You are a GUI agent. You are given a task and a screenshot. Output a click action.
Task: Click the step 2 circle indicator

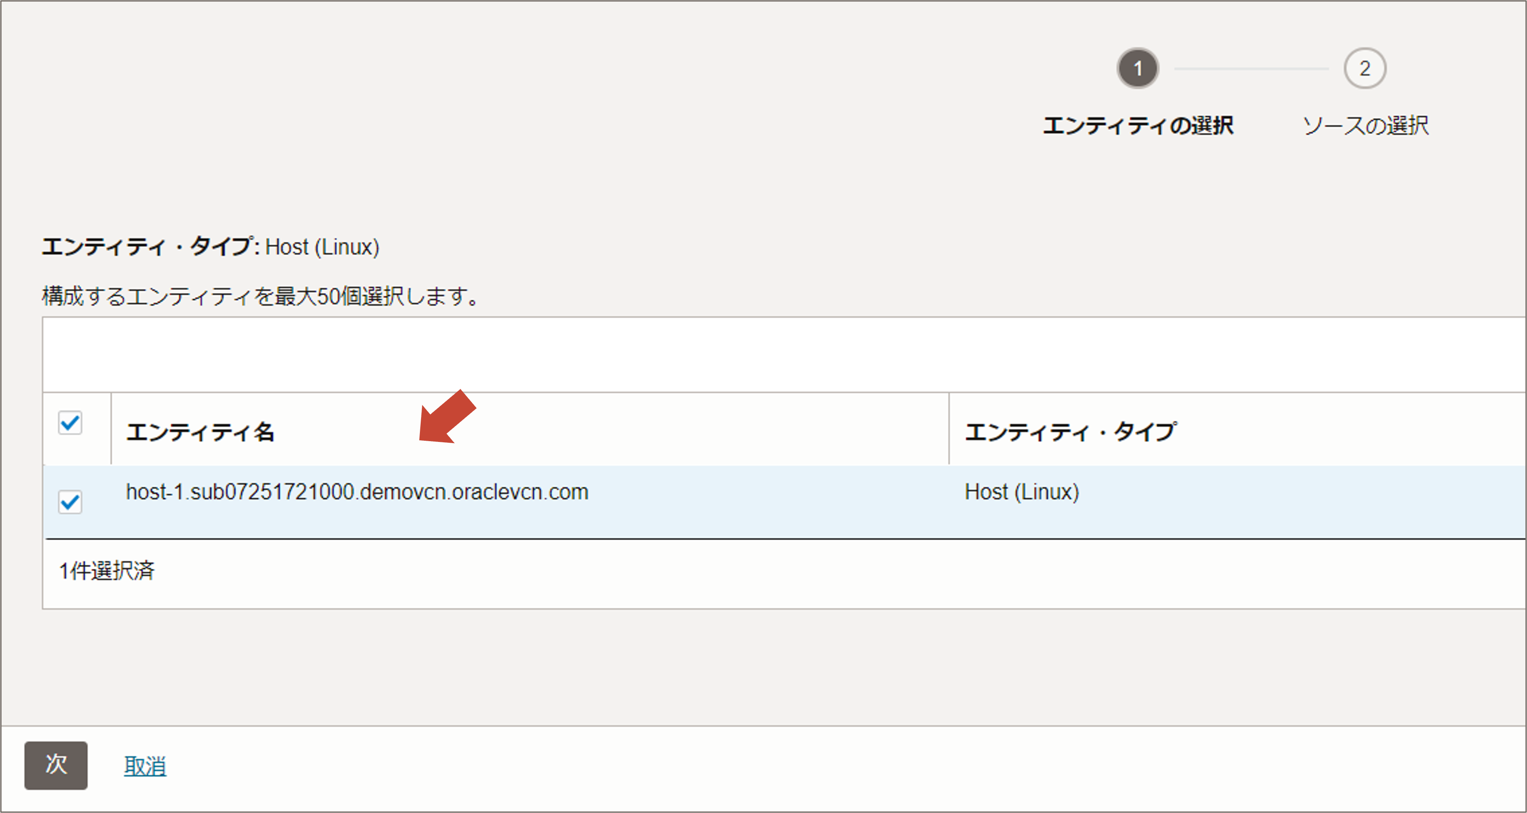click(x=1365, y=68)
